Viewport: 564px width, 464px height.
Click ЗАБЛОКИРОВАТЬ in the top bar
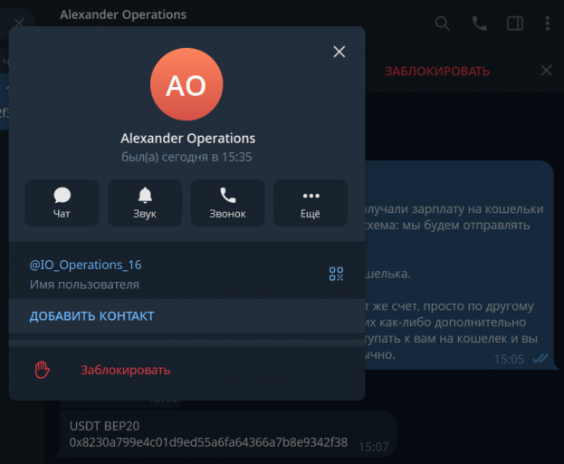[x=437, y=72]
